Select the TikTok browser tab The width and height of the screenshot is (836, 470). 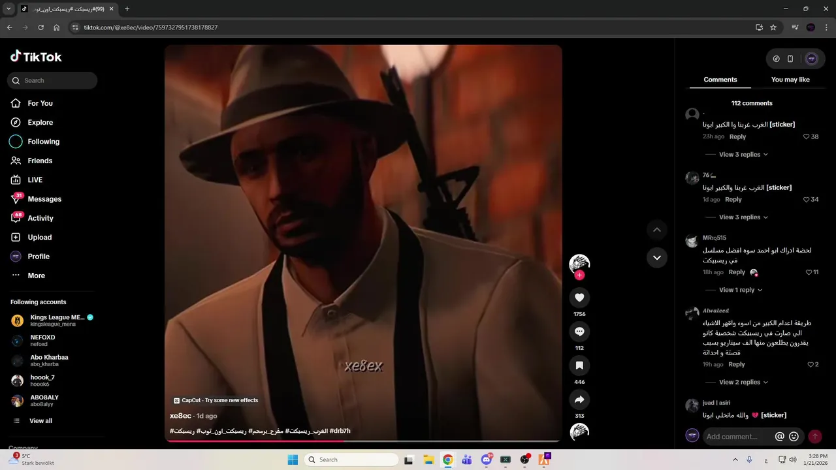point(67,9)
